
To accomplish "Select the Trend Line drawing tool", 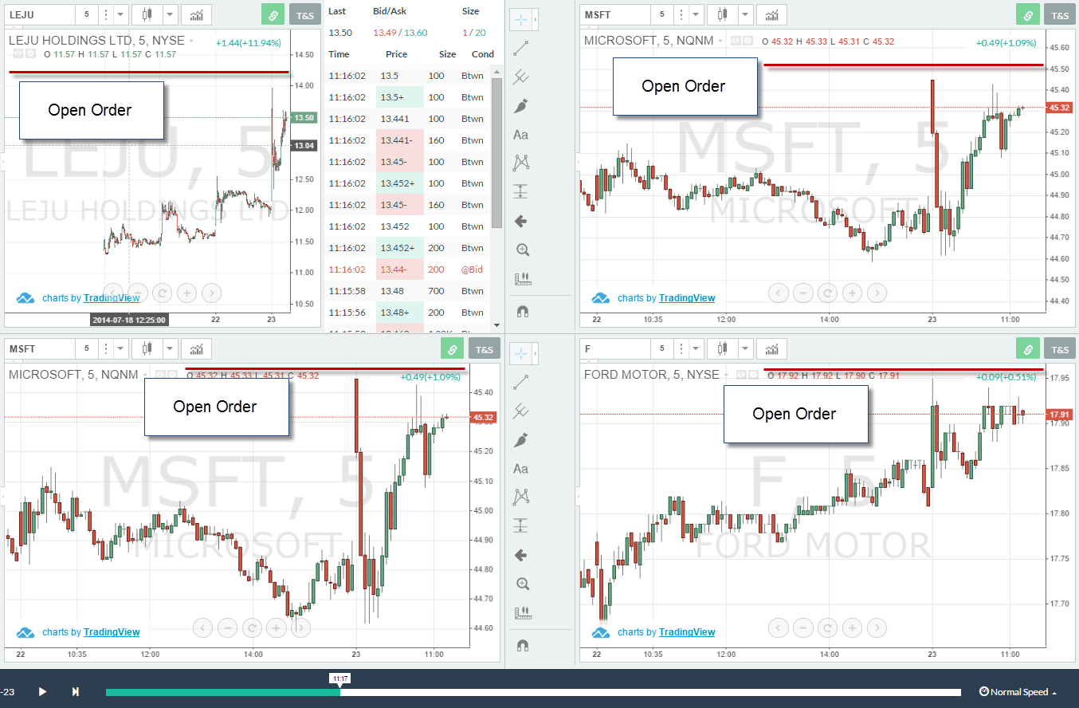I will click(521, 48).
